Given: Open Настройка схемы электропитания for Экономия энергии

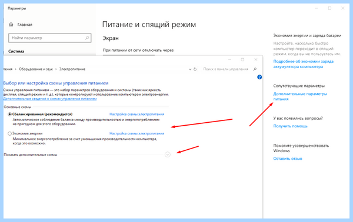Looking at the screenshot, I should [136, 133].
